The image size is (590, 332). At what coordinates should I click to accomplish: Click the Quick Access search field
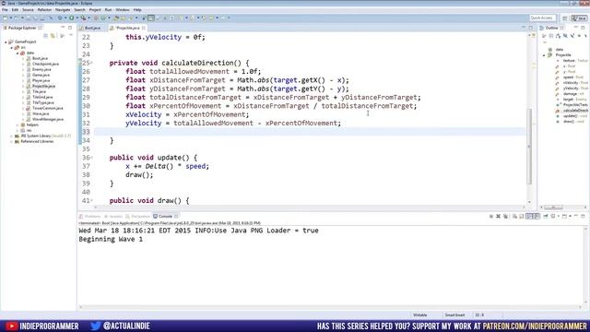pyautogui.click(x=543, y=18)
